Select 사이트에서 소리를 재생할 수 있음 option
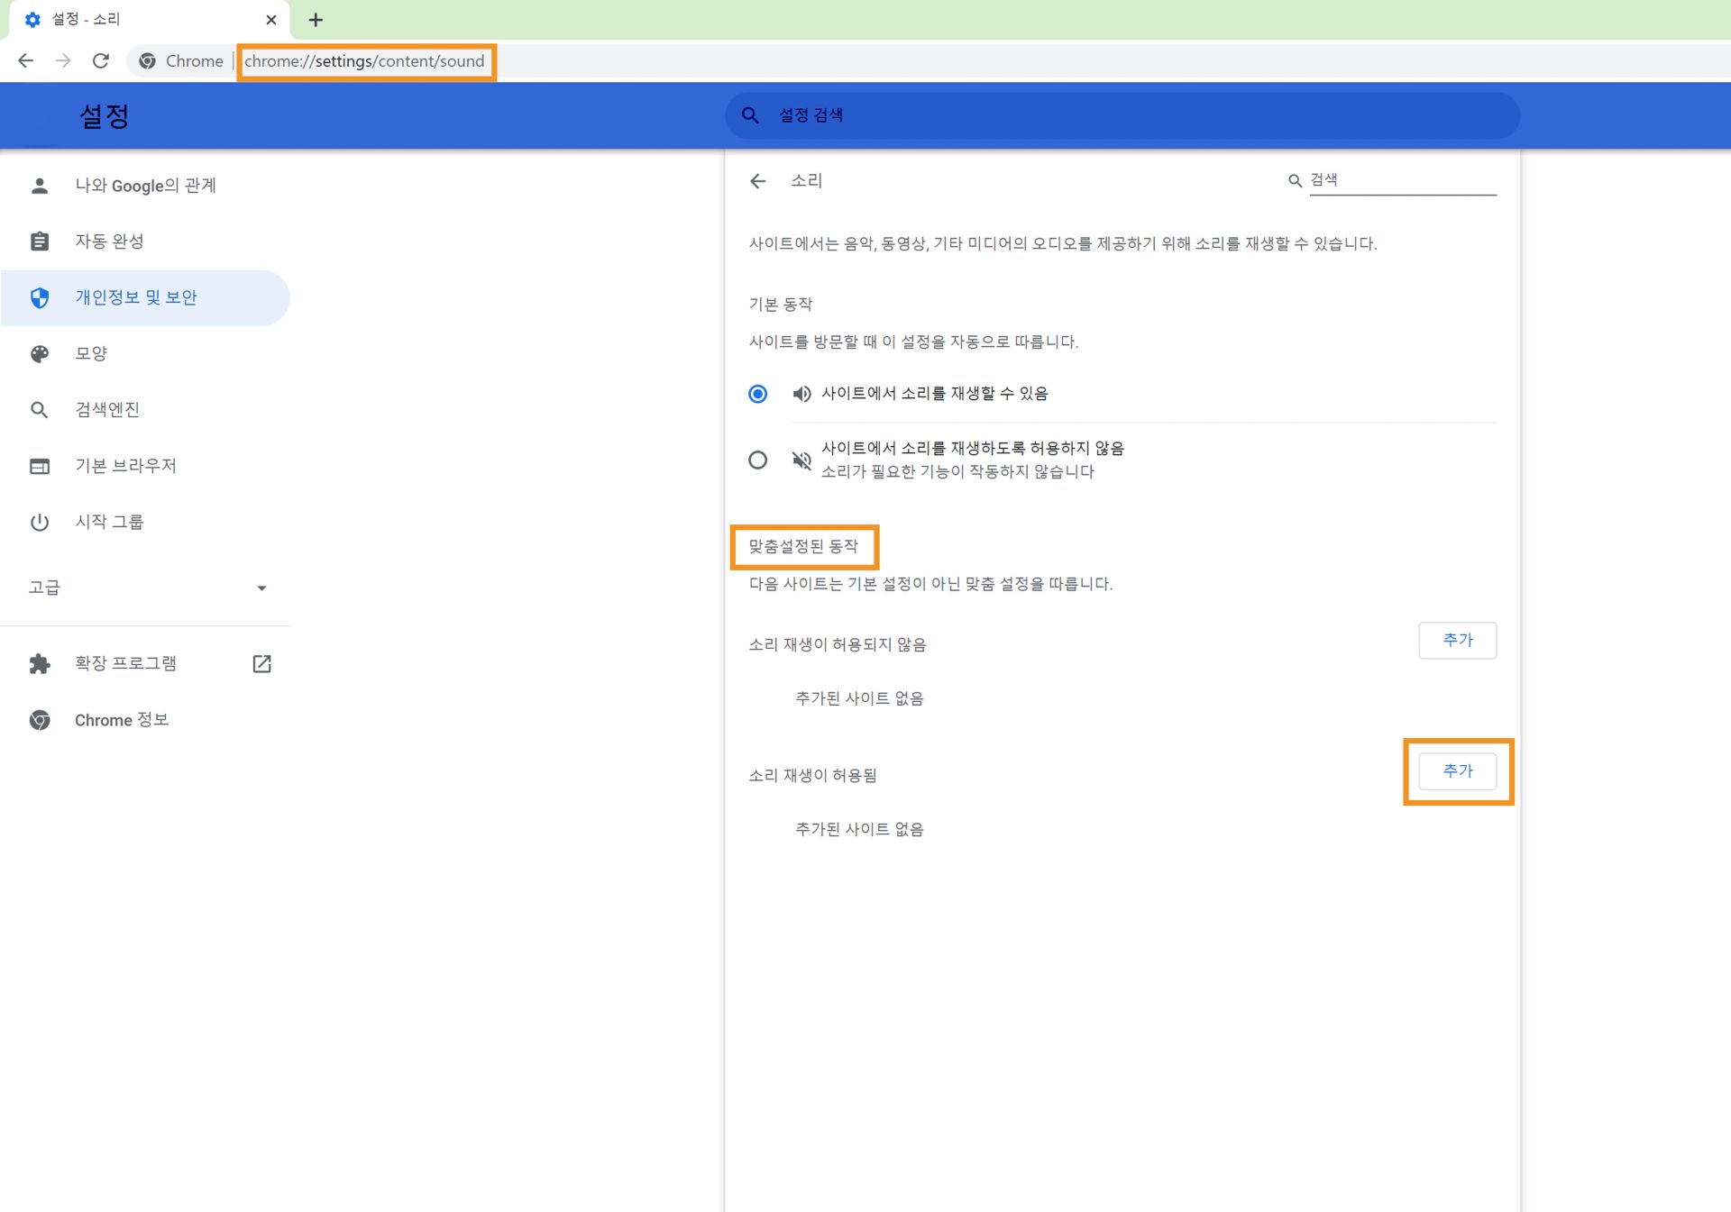Image resolution: width=1731 pixels, height=1212 pixels. pyautogui.click(x=757, y=394)
